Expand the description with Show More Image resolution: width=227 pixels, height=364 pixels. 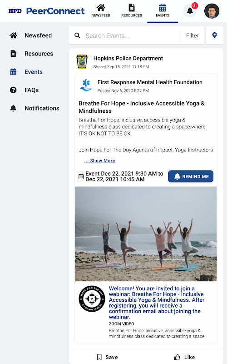[100, 161]
